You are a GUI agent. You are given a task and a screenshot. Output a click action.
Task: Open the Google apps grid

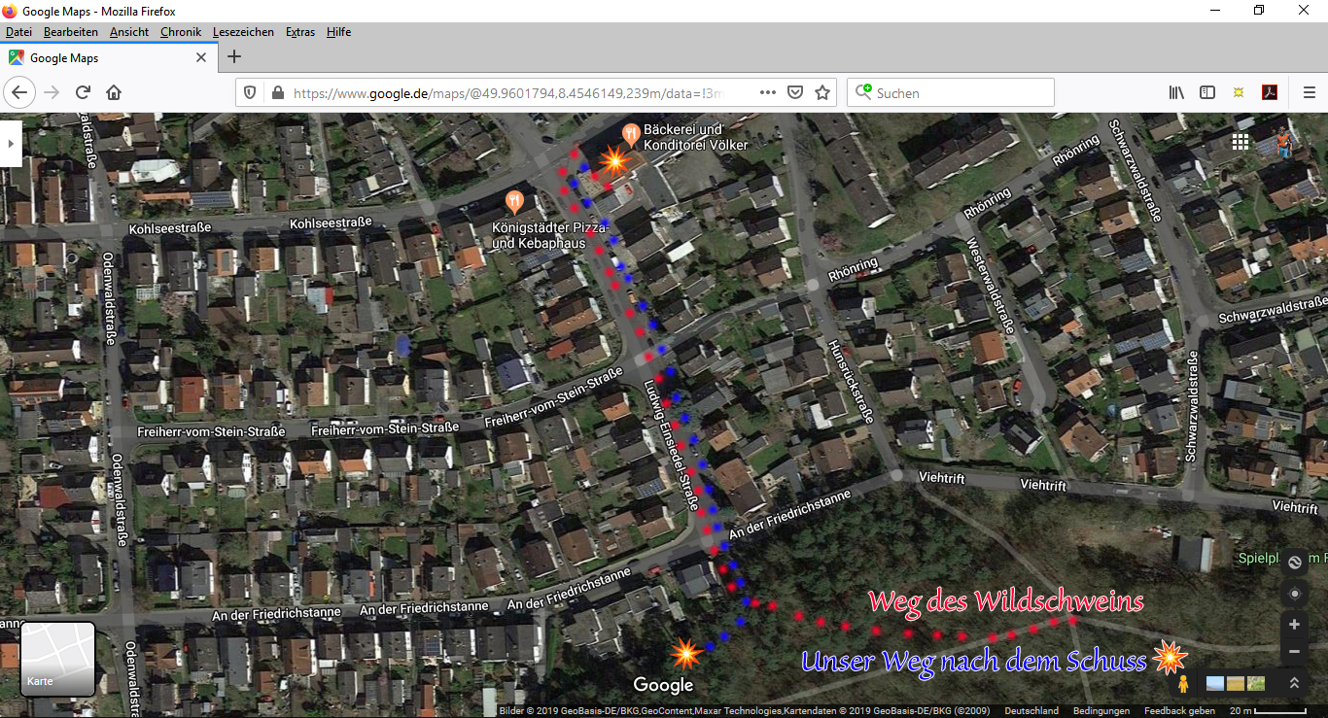tap(1240, 142)
